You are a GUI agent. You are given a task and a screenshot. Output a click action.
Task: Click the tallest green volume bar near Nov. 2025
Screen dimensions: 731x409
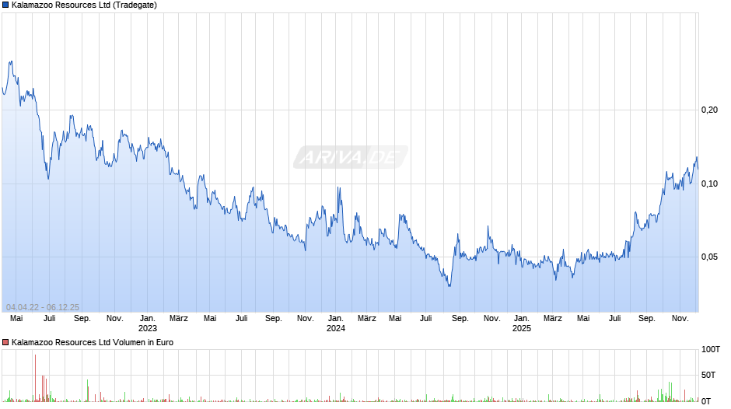click(x=669, y=392)
